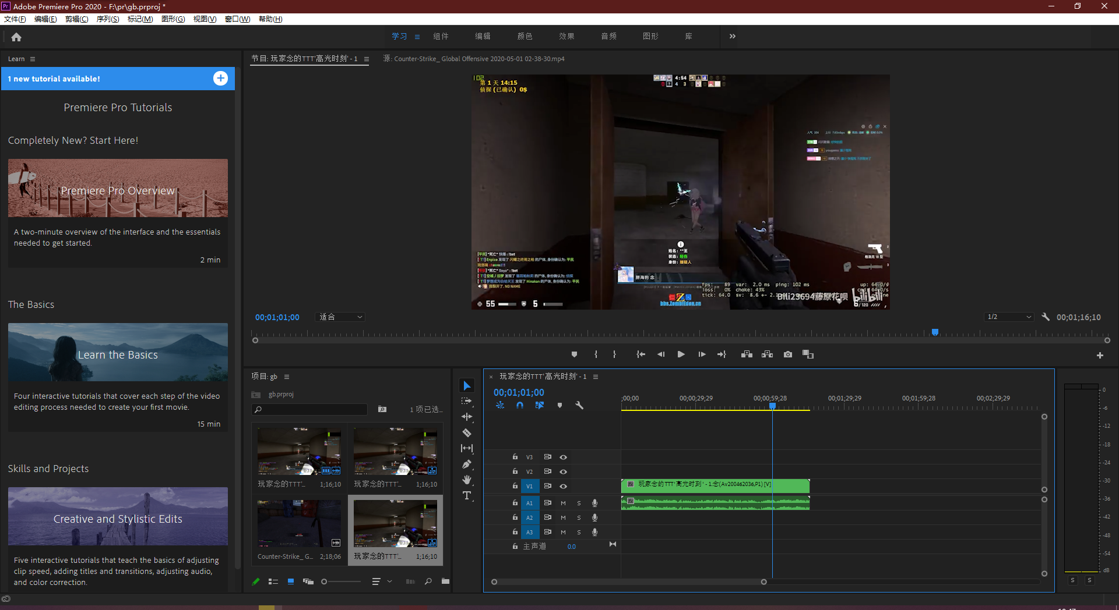
Task: Select the Type tool
Action: click(467, 495)
